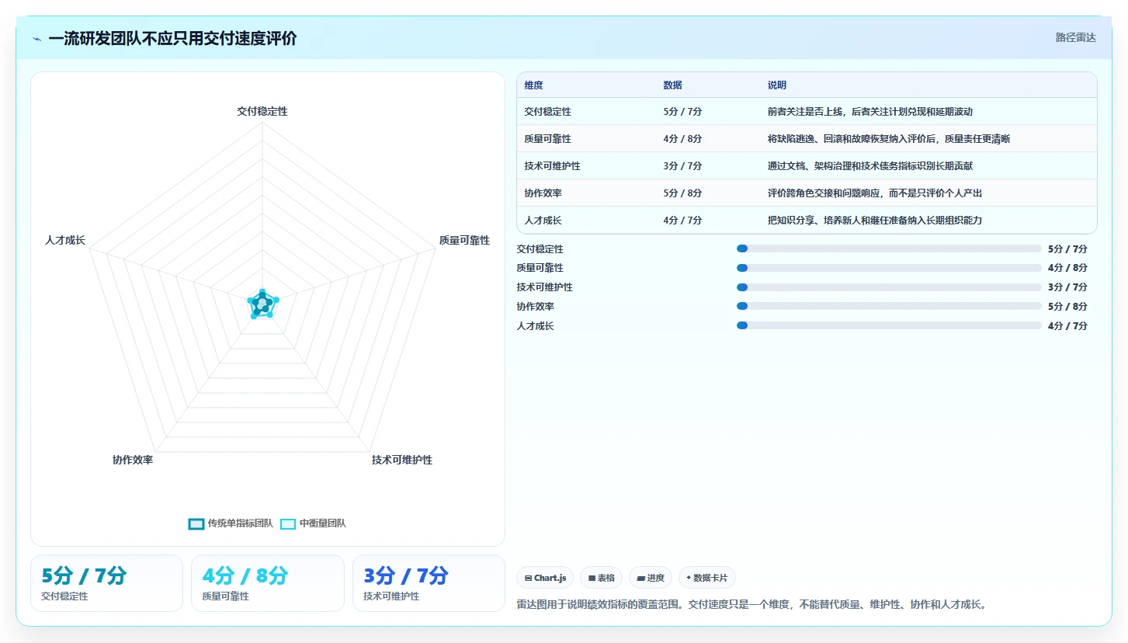The height and width of the screenshot is (643, 1128).
Task: Click the 表格 chip
Action: pos(601,578)
